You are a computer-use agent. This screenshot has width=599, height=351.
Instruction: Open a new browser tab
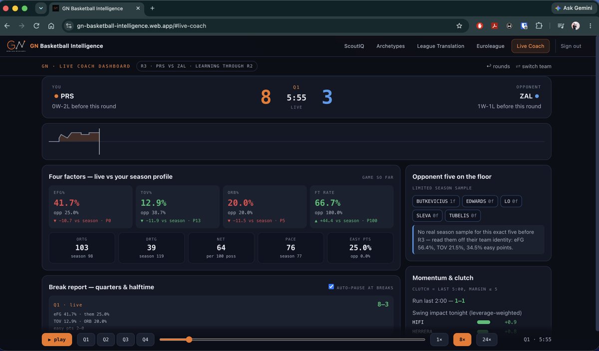pos(152,8)
